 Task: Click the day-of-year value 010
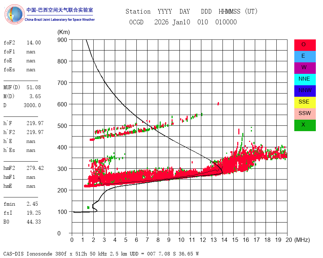point(203,22)
